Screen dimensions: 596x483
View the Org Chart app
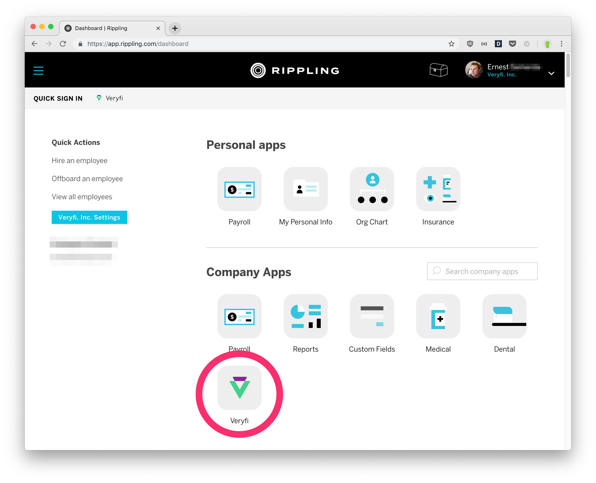[372, 189]
